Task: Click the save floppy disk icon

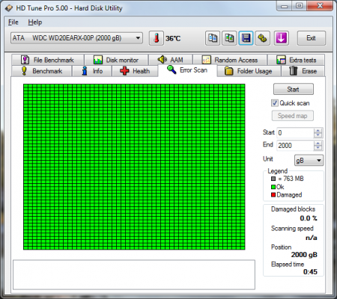Action: [246, 38]
